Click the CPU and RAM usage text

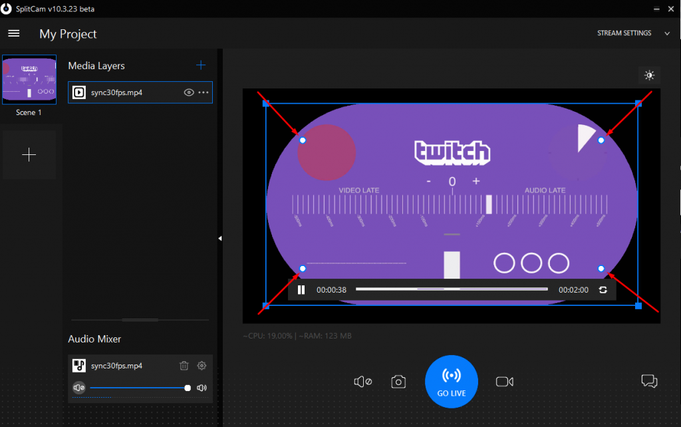(297, 336)
